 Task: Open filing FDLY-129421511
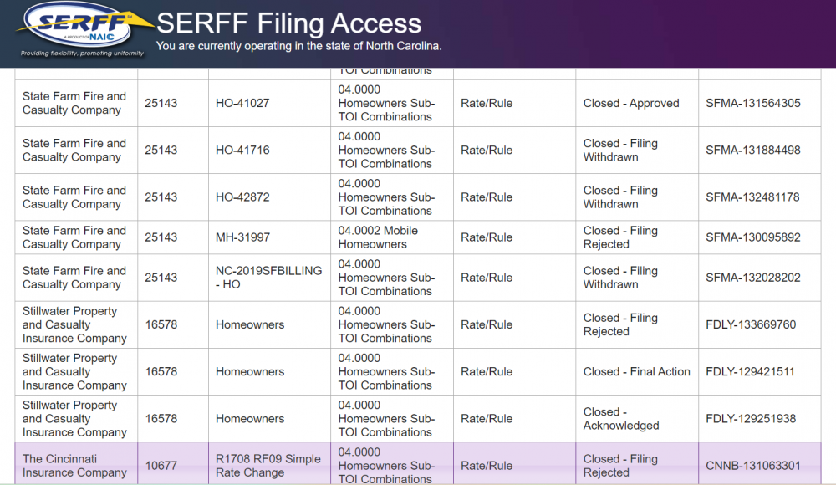click(x=750, y=371)
